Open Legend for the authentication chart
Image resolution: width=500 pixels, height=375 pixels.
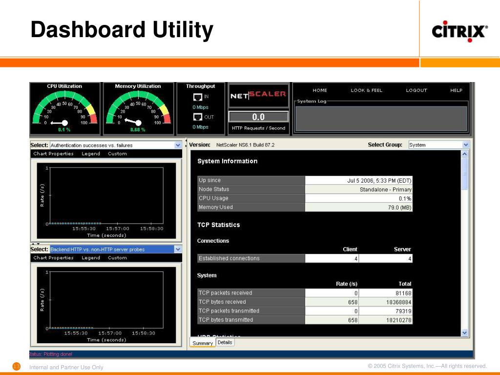91,154
